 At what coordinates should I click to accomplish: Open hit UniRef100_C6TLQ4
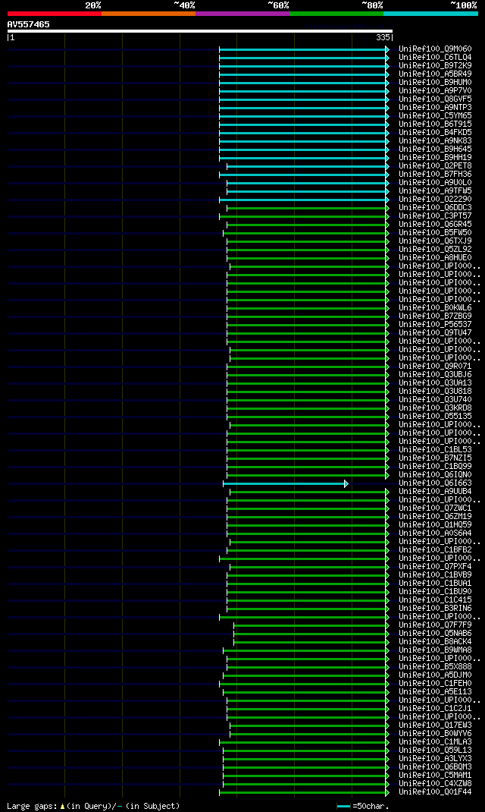click(435, 58)
